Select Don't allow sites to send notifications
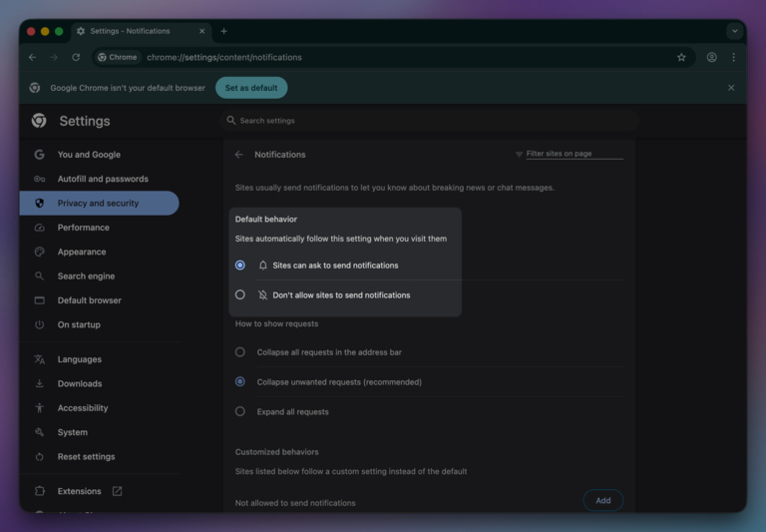 [x=239, y=294]
